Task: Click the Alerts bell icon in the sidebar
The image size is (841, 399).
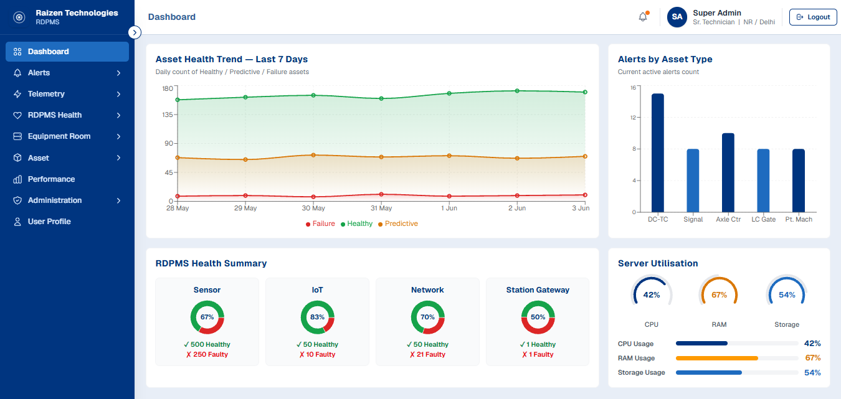Action: point(17,73)
